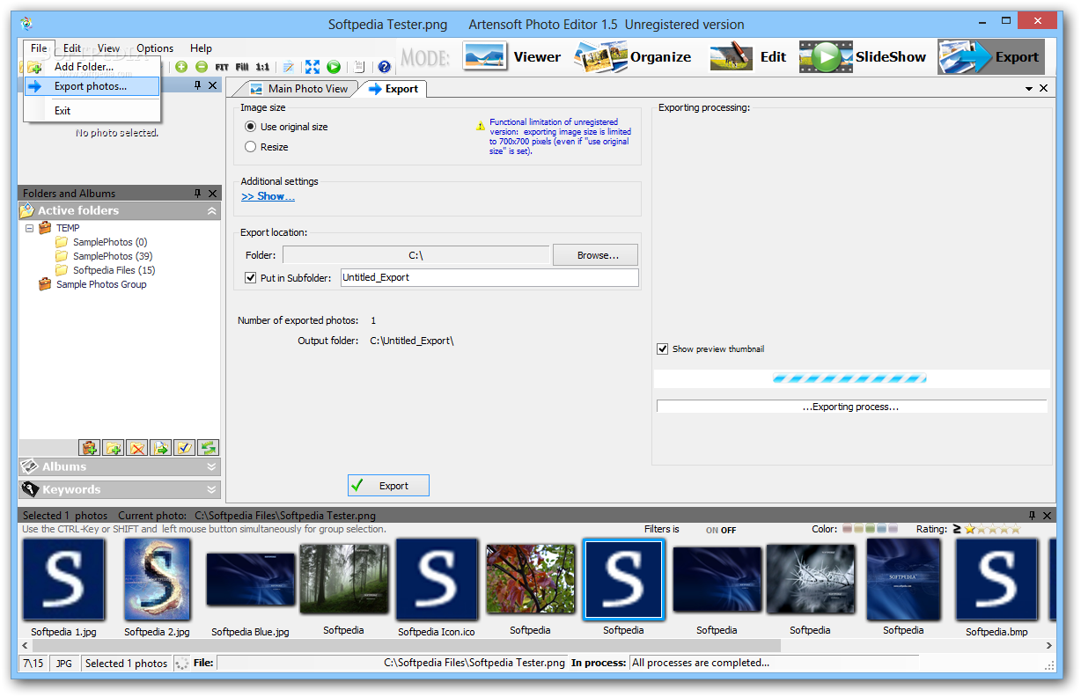The width and height of the screenshot is (1081, 697).
Task: Click the green play slideshow icon
Action: [x=334, y=67]
